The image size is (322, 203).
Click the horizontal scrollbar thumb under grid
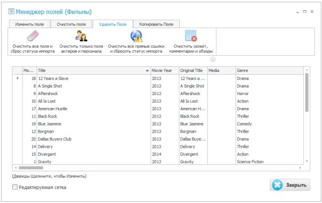[x=31, y=168]
